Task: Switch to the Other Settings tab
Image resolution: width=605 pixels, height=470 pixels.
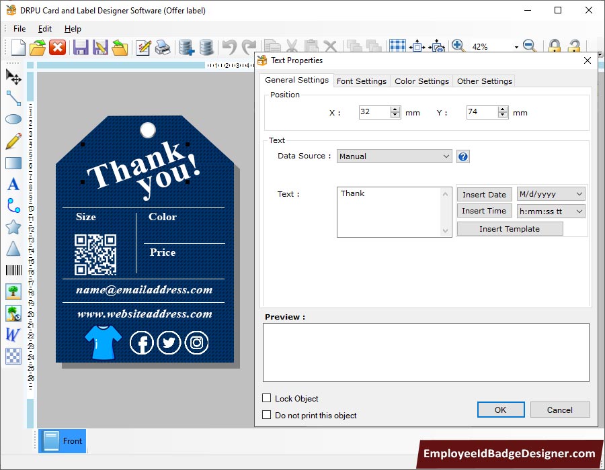Action: point(485,81)
